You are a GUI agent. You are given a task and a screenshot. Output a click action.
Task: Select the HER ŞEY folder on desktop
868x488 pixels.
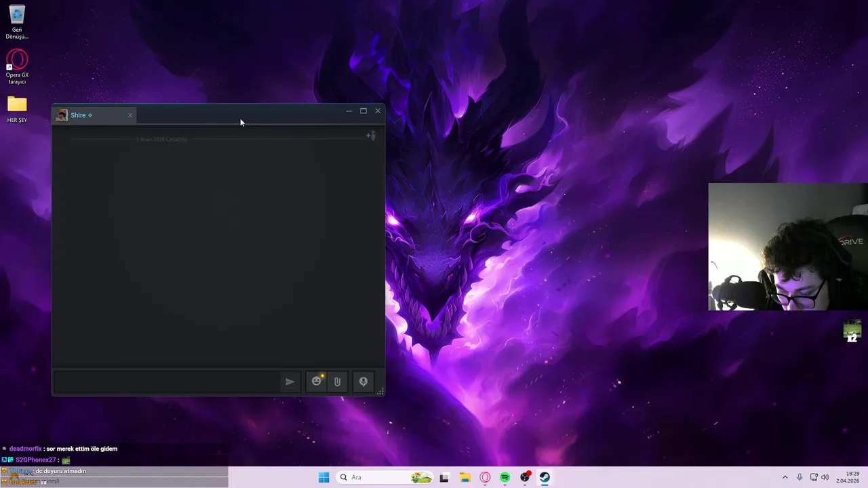pos(17,110)
